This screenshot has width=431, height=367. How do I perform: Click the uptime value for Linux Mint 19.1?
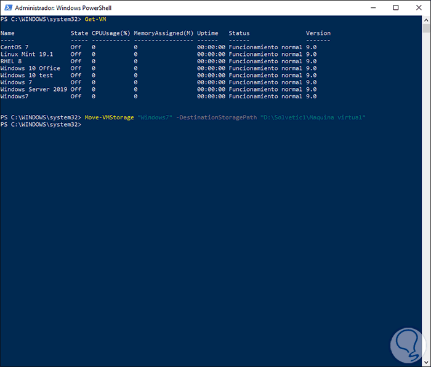(x=211, y=54)
